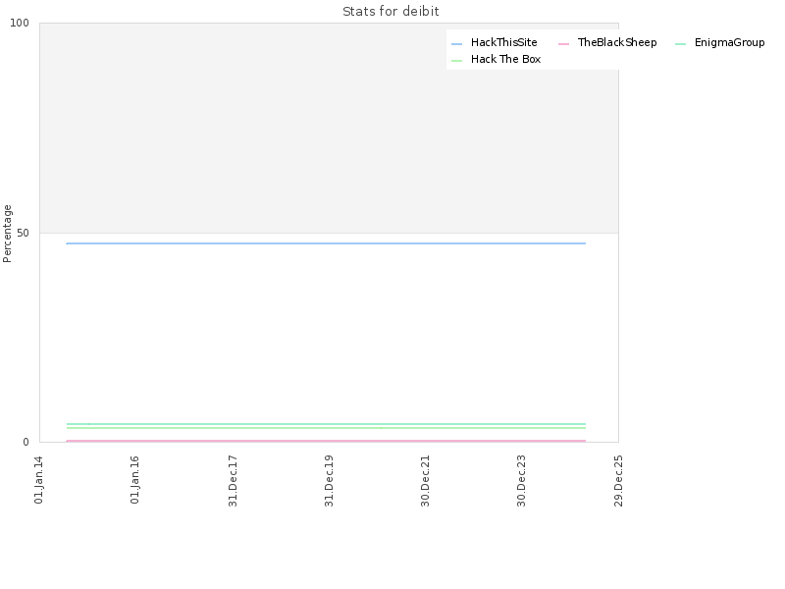
Task: Click the Percentage y-axis label
Action: (x=7, y=234)
